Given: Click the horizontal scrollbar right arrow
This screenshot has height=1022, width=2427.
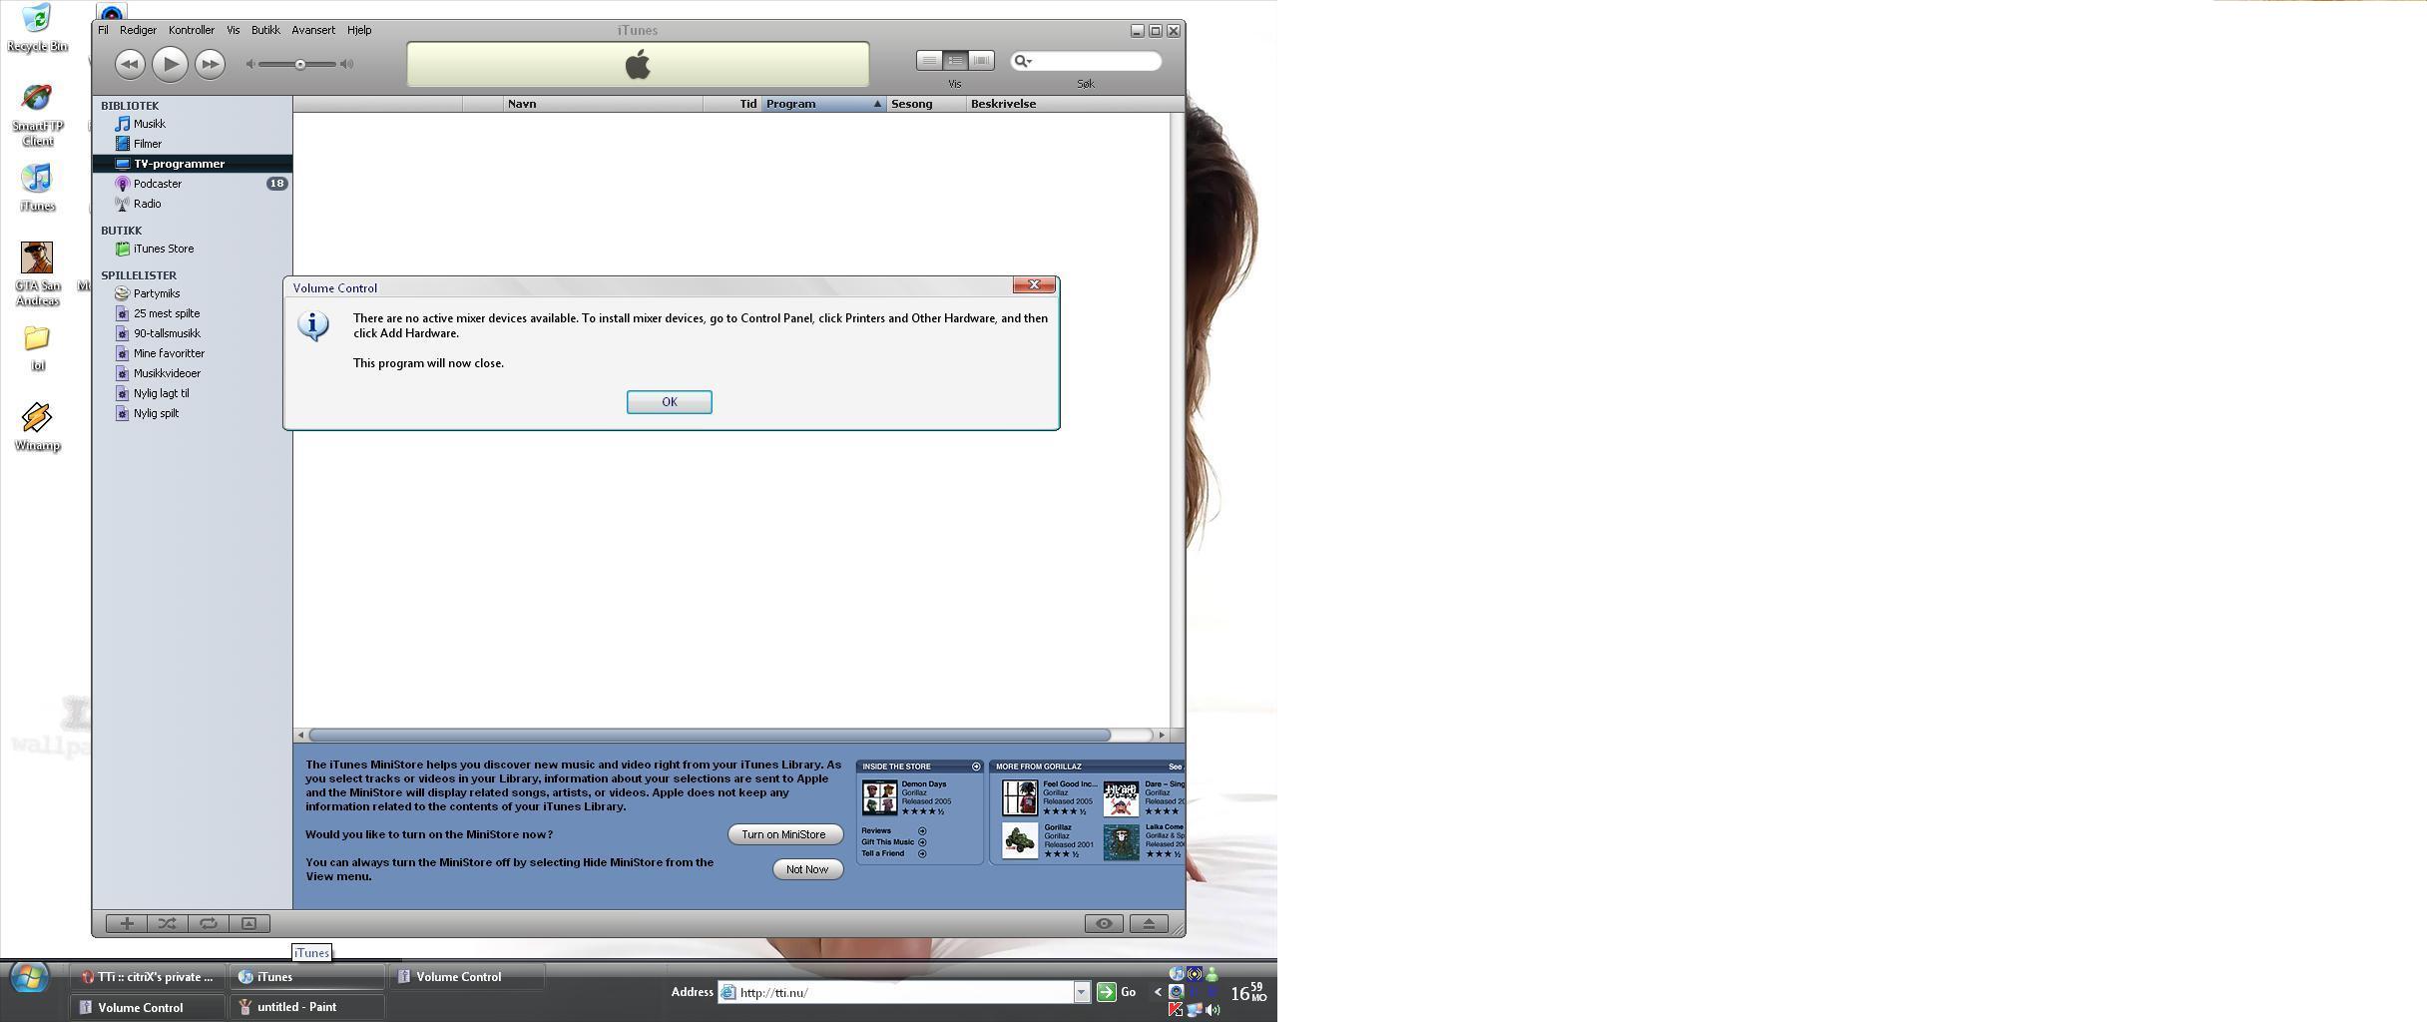Looking at the screenshot, I should 1162,735.
